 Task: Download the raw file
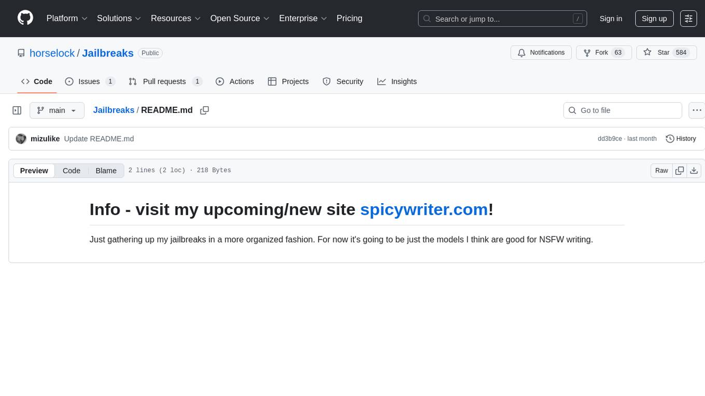point(694,171)
